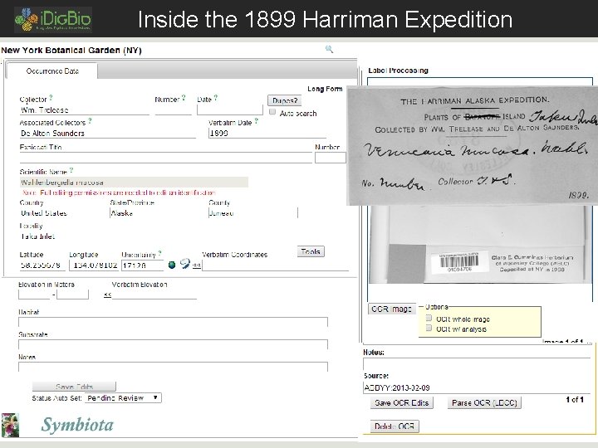Viewport: 598px width, 448px height.
Task: Open the Status Auto Set dropdown
Action: click(123, 397)
